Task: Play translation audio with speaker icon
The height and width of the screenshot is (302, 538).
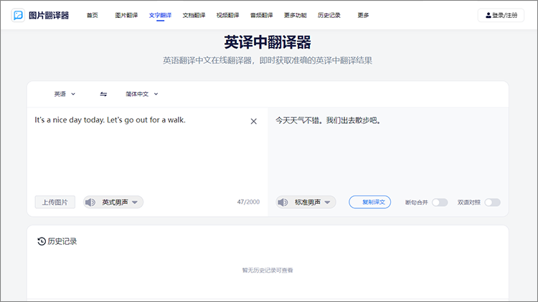Action: point(283,203)
